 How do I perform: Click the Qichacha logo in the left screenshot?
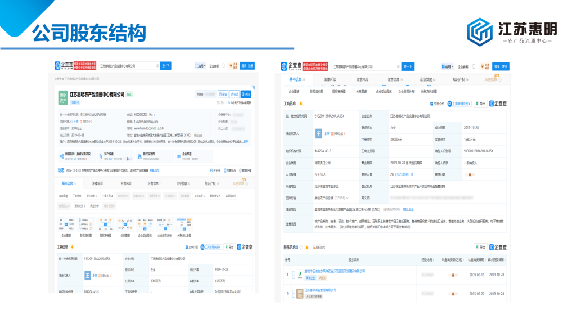pyautogui.click(x=64, y=66)
